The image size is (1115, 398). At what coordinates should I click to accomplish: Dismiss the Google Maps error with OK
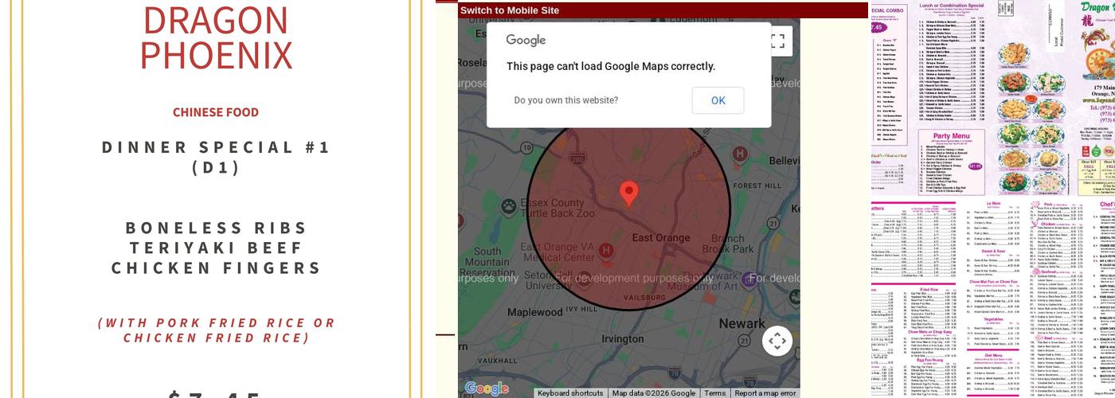(x=718, y=100)
